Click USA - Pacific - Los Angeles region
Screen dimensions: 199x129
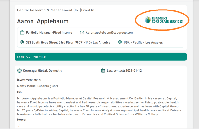tap(143, 42)
